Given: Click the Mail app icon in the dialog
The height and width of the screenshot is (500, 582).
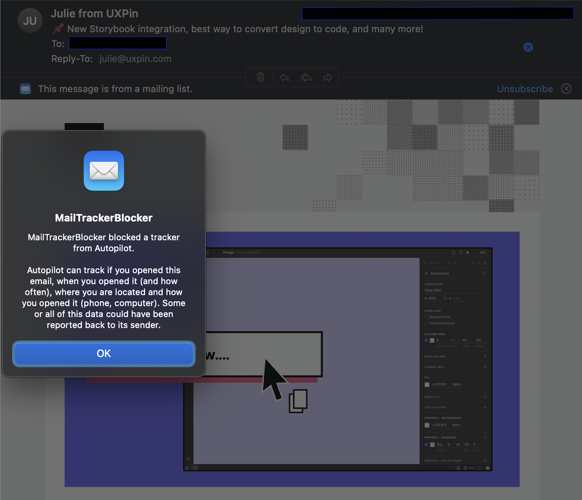Looking at the screenshot, I should 104,171.
